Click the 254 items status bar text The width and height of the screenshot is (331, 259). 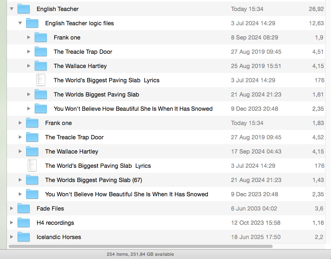point(140,254)
